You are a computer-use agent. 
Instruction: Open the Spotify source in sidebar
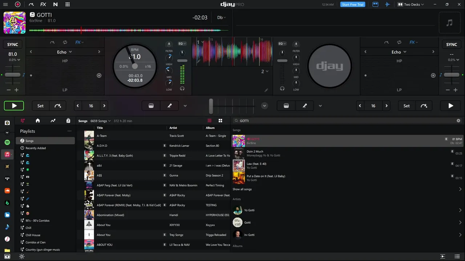click(7, 142)
